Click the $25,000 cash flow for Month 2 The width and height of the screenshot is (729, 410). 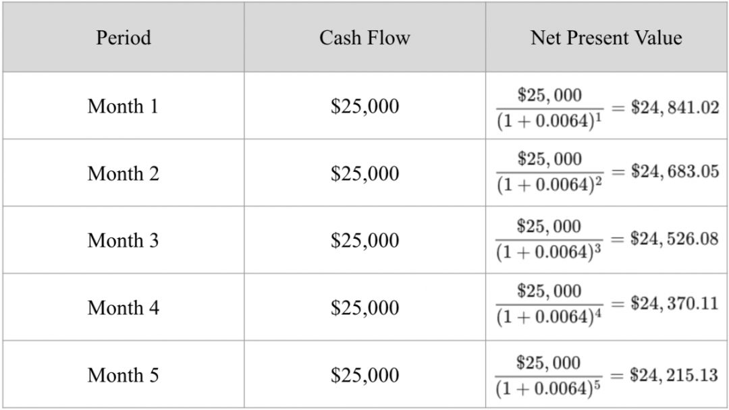364,174
